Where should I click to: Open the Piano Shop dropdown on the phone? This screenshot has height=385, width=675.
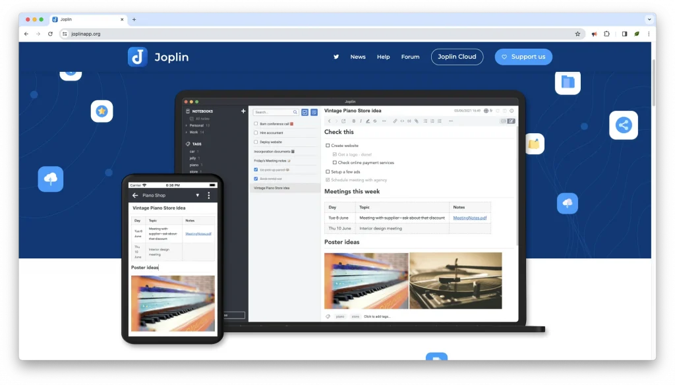point(198,196)
